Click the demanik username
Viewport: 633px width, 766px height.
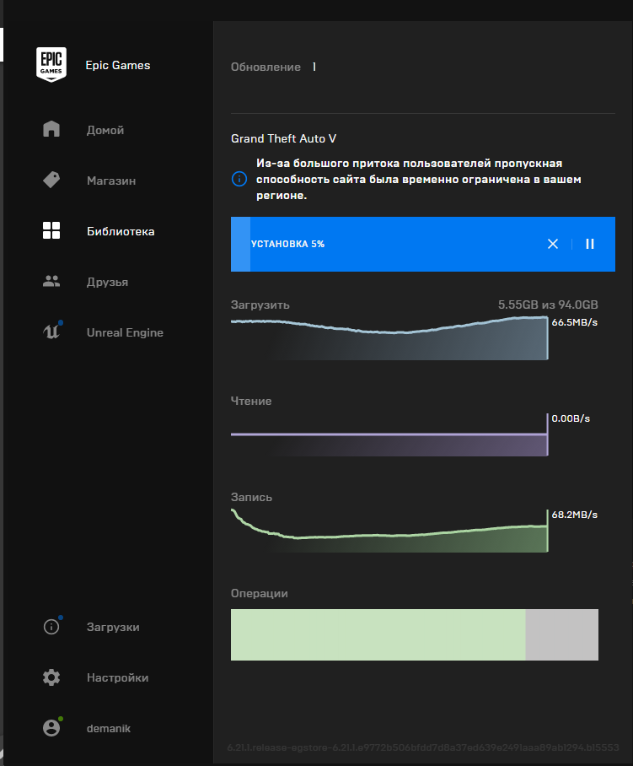pos(108,728)
